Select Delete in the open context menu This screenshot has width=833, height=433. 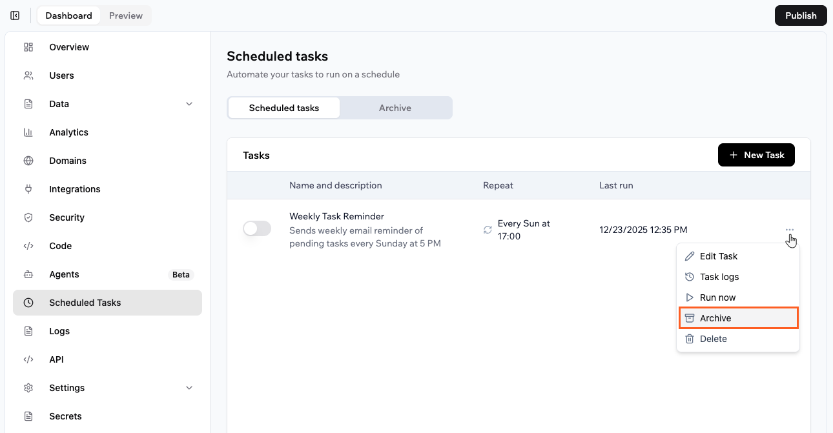[x=714, y=339]
